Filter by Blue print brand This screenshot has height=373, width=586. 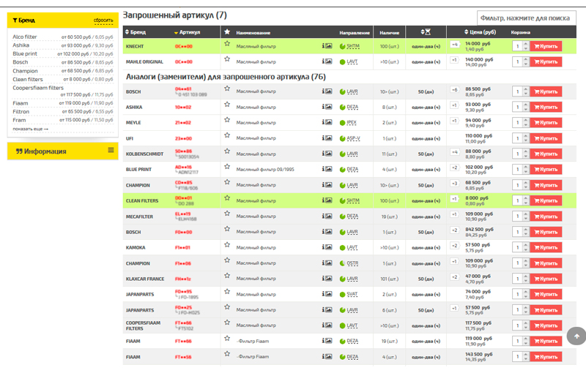click(x=25, y=53)
